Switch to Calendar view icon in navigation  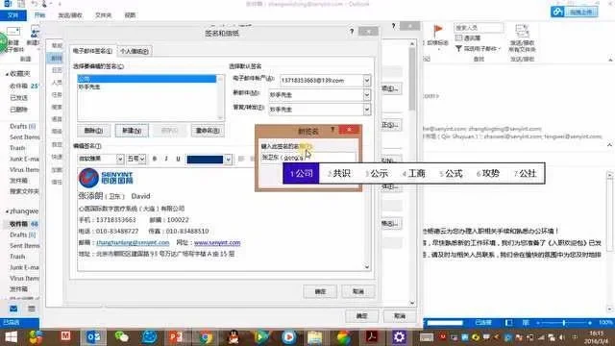(x=32, y=309)
